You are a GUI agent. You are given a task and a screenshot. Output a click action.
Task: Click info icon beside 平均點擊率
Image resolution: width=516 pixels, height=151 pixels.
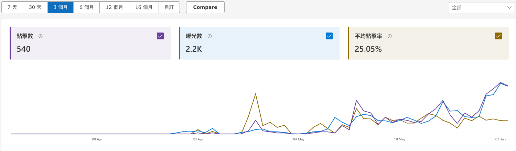[x=389, y=36]
